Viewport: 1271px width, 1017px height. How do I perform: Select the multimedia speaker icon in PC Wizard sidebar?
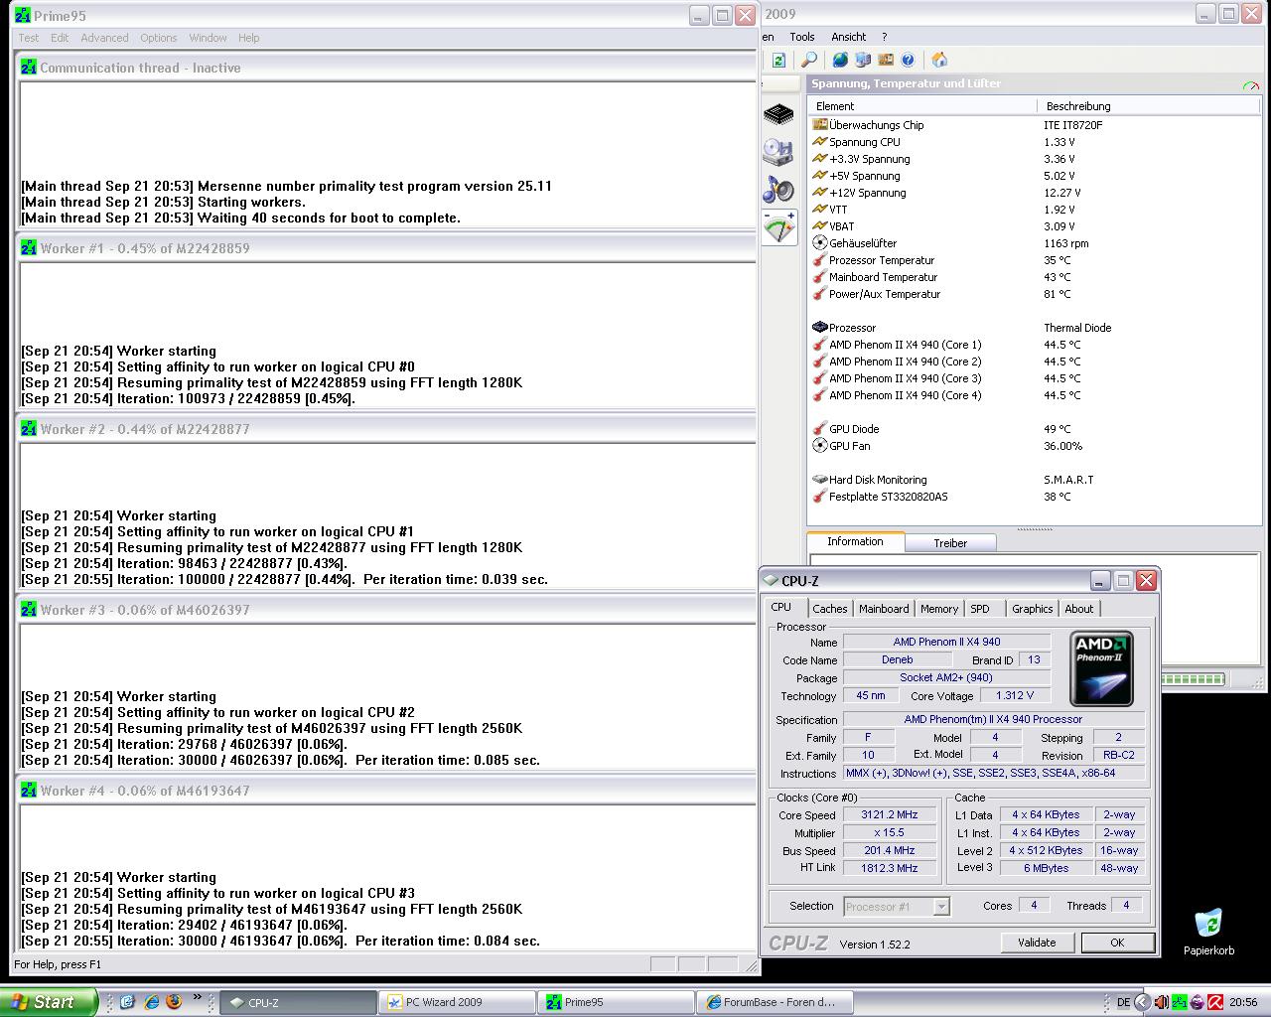point(779,189)
